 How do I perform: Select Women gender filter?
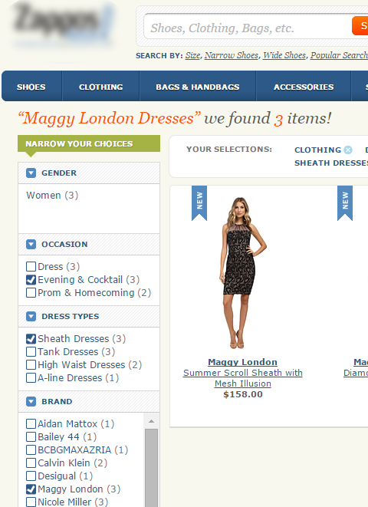point(52,196)
